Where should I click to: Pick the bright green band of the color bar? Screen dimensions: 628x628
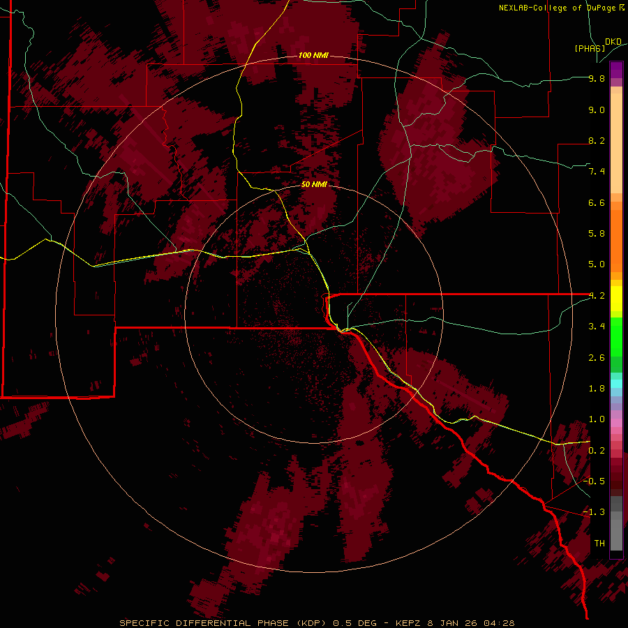click(616, 337)
